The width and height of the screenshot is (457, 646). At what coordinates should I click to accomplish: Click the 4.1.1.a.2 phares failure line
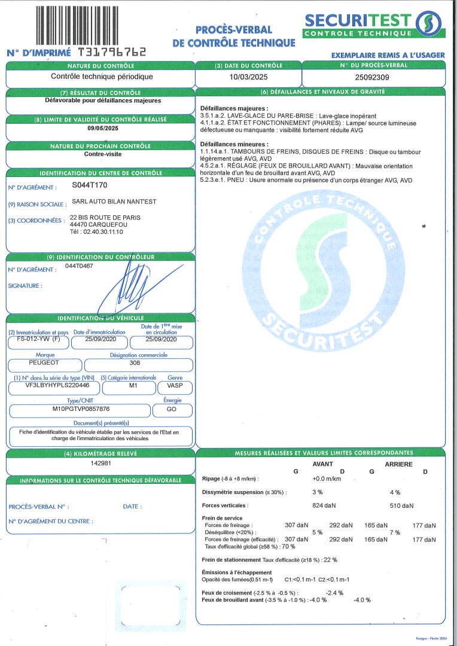(x=308, y=126)
